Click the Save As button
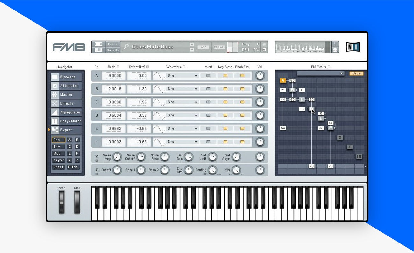The width and height of the screenshot is (414, 253). tap(113, 50)
